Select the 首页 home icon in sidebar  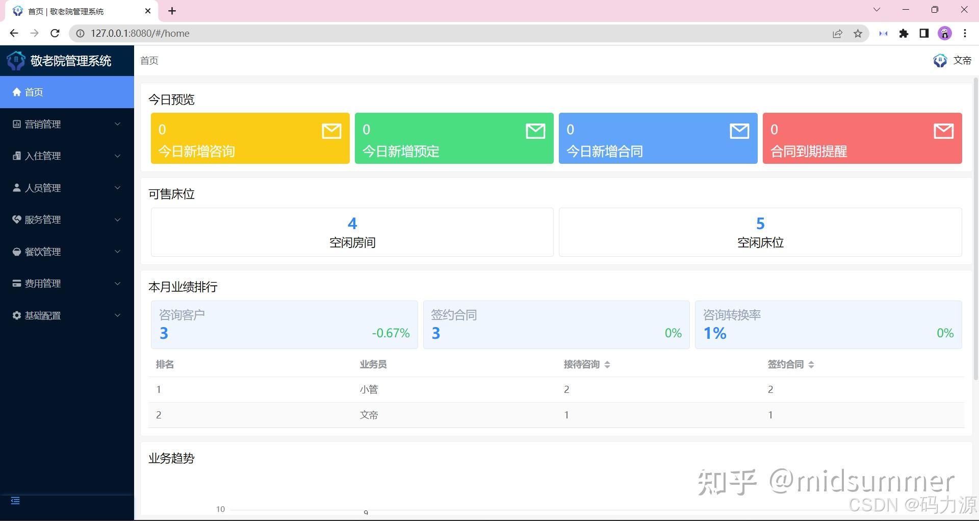(16, 92)
